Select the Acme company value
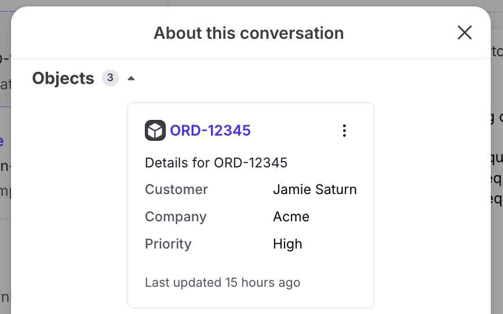The width and height of the screenshot is (503, 314). coord(291,217)
